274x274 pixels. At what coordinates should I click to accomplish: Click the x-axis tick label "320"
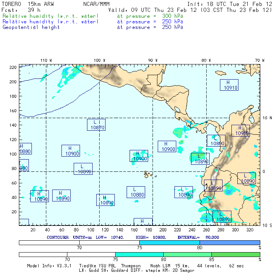click(250, 230)
